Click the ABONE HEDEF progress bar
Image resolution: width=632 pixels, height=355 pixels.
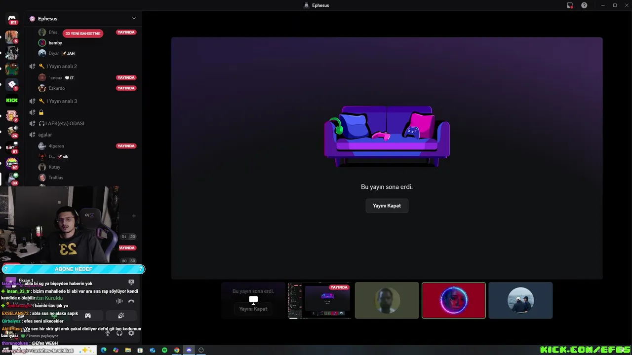[x=73, y=269]
